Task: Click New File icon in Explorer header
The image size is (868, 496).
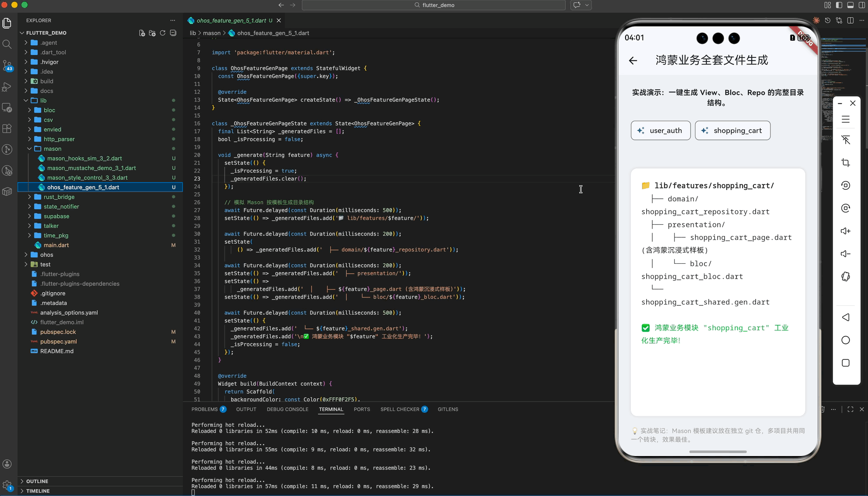Action: point(142,33)
